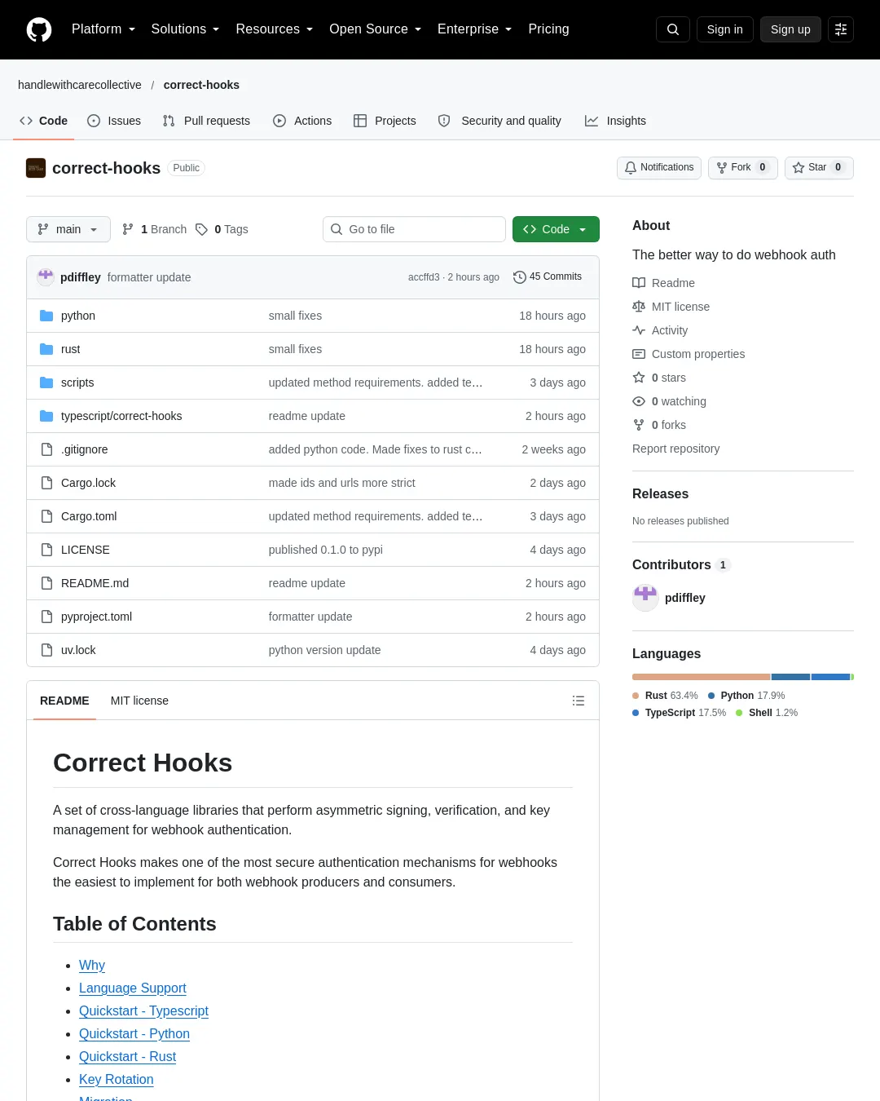880x1101 pixels.
Task: Open Activity link in About
Action: [x=661, y=330]
